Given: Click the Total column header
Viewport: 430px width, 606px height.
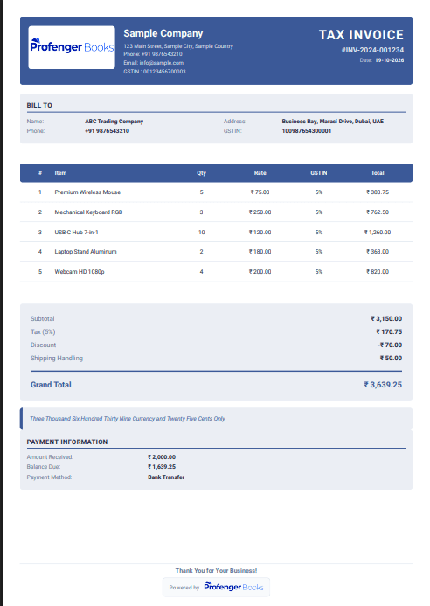Looking at the screenshot, I should tap(378, 173).
